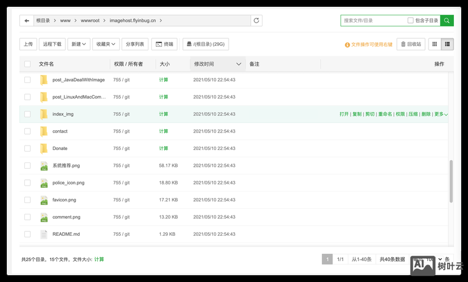This screenshot has height=282, width=468.
Task: Toggle the select-all checkbox in header
Action: coord(28,64)
